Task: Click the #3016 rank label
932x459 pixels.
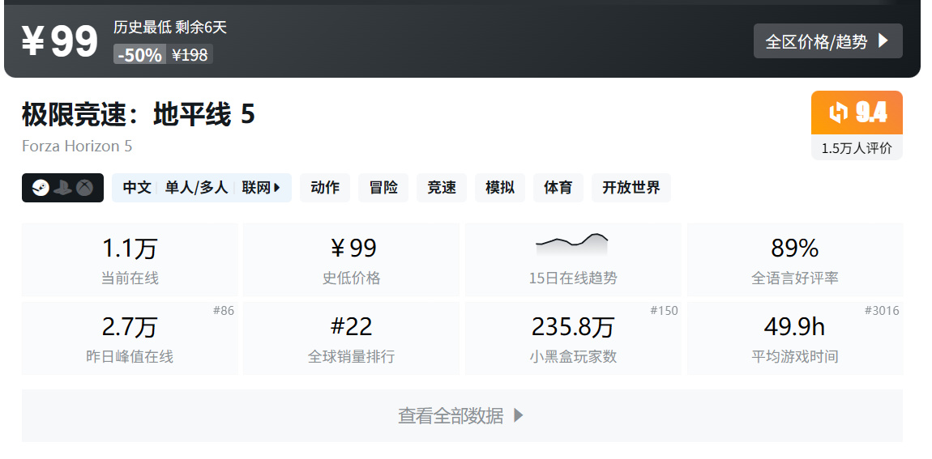Action: coord(882,310)
